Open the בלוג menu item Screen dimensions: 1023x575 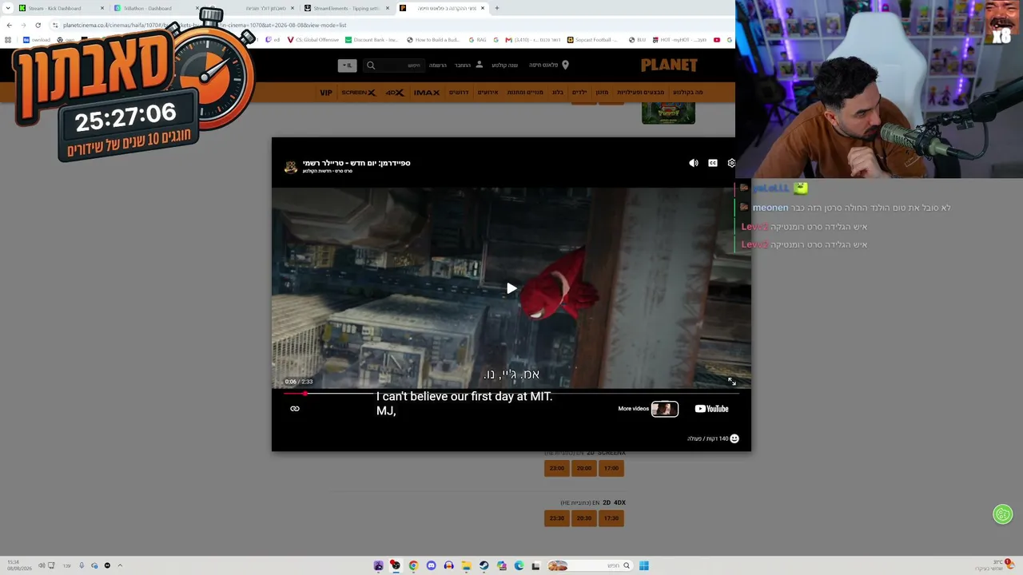[558, 93]
